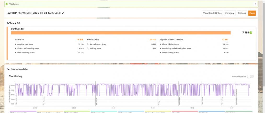Viewport: 265px width, 113px height.
Task: Open View Result Online
Action: (212, 13)
